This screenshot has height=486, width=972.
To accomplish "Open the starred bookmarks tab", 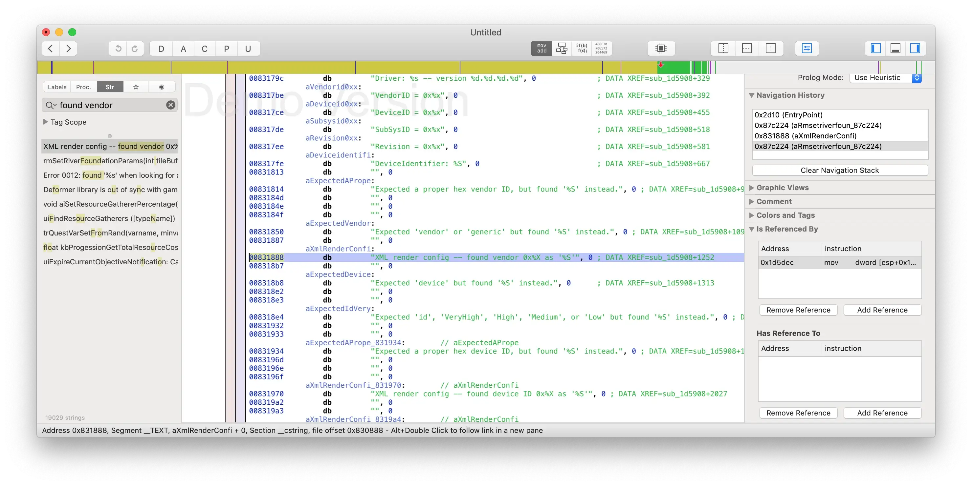I will point(136,87).
